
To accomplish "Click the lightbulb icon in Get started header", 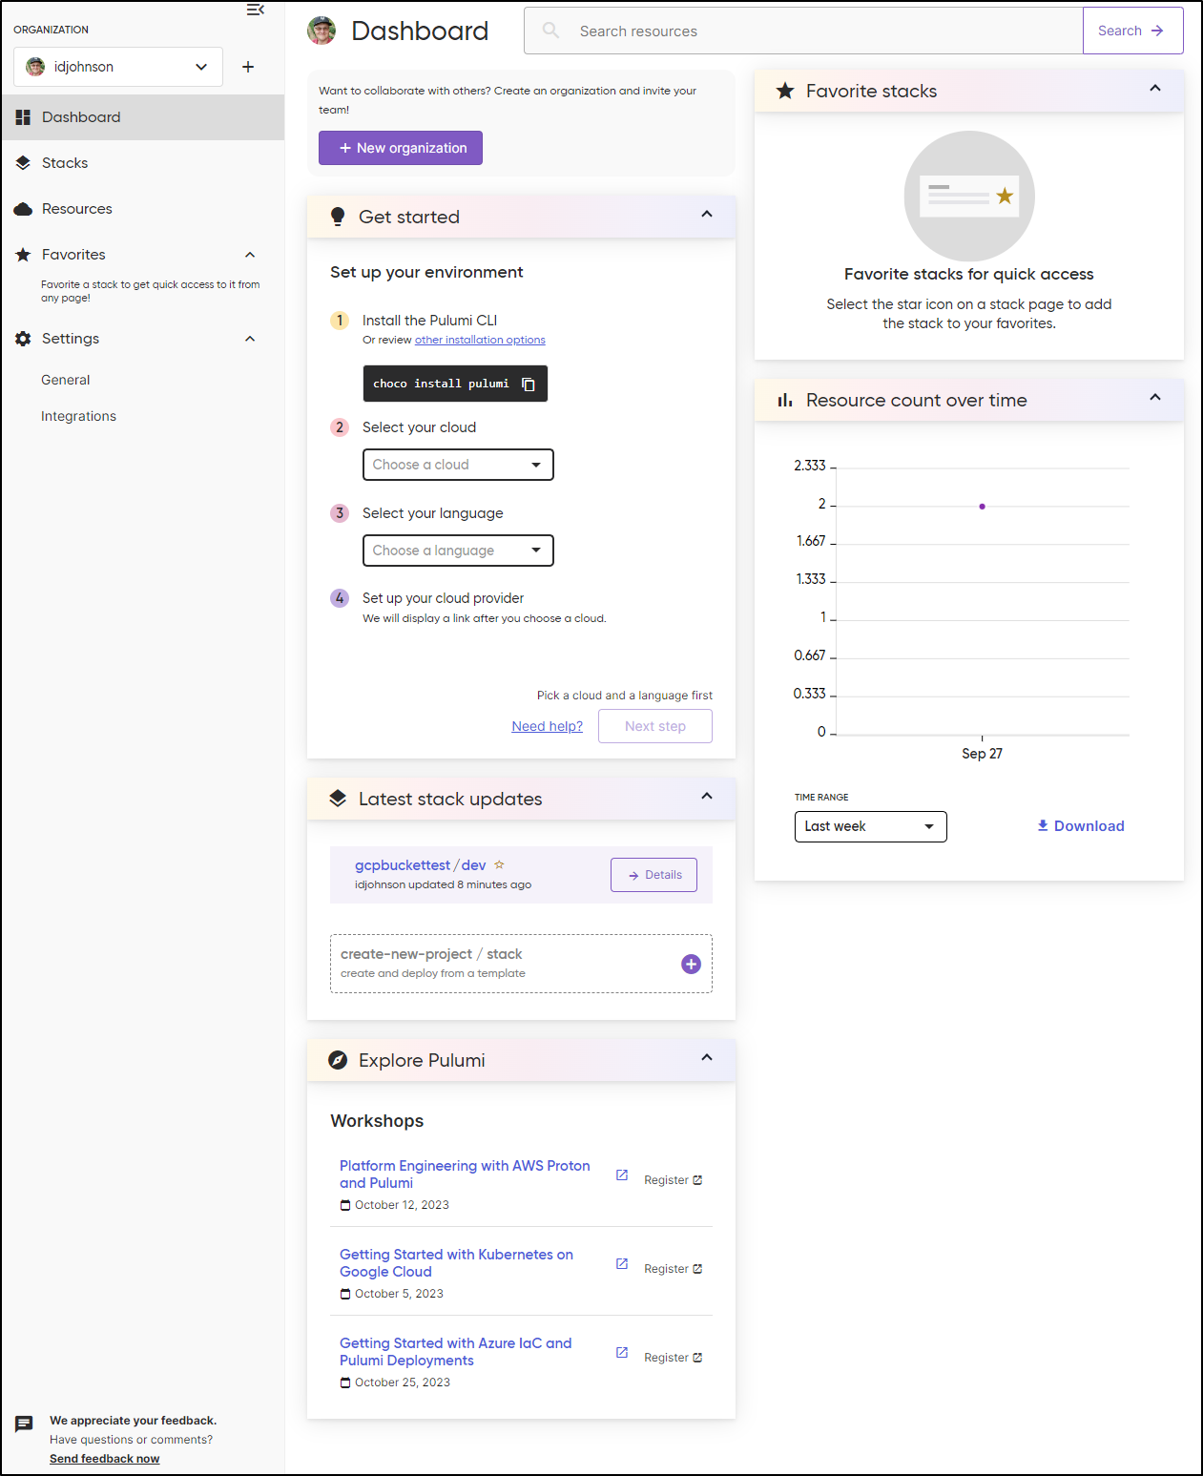I will 338,217.
